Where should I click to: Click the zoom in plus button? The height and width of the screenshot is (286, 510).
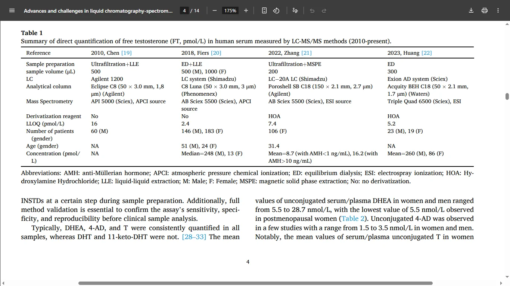246,10
